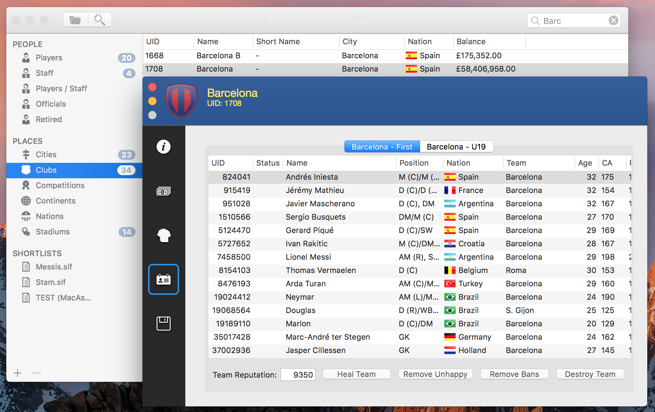Sort squad table by Status column
Image resolution: width=655 pixels, height=412 pixels.
coord(268,163)
